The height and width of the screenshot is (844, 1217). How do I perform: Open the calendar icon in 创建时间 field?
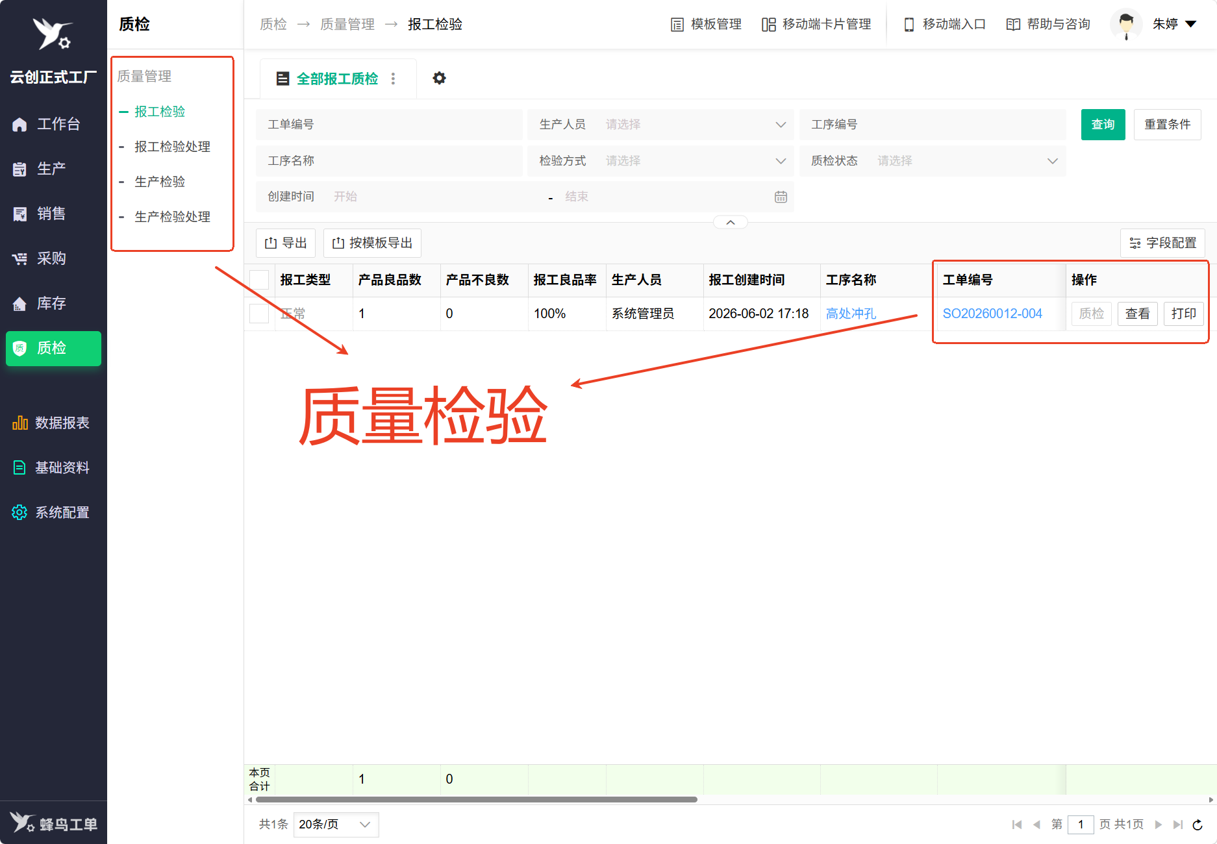pyautogui.click(x=781, y=197)
